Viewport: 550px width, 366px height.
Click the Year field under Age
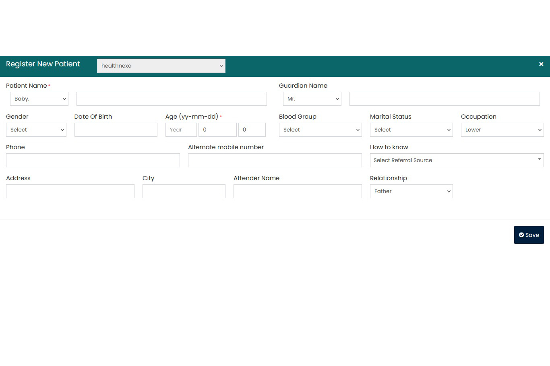point(181,130)
